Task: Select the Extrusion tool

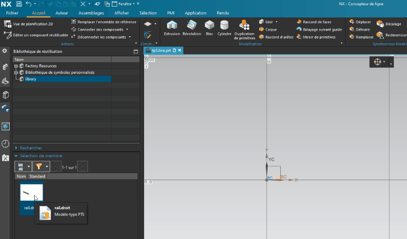Action: 172,28
